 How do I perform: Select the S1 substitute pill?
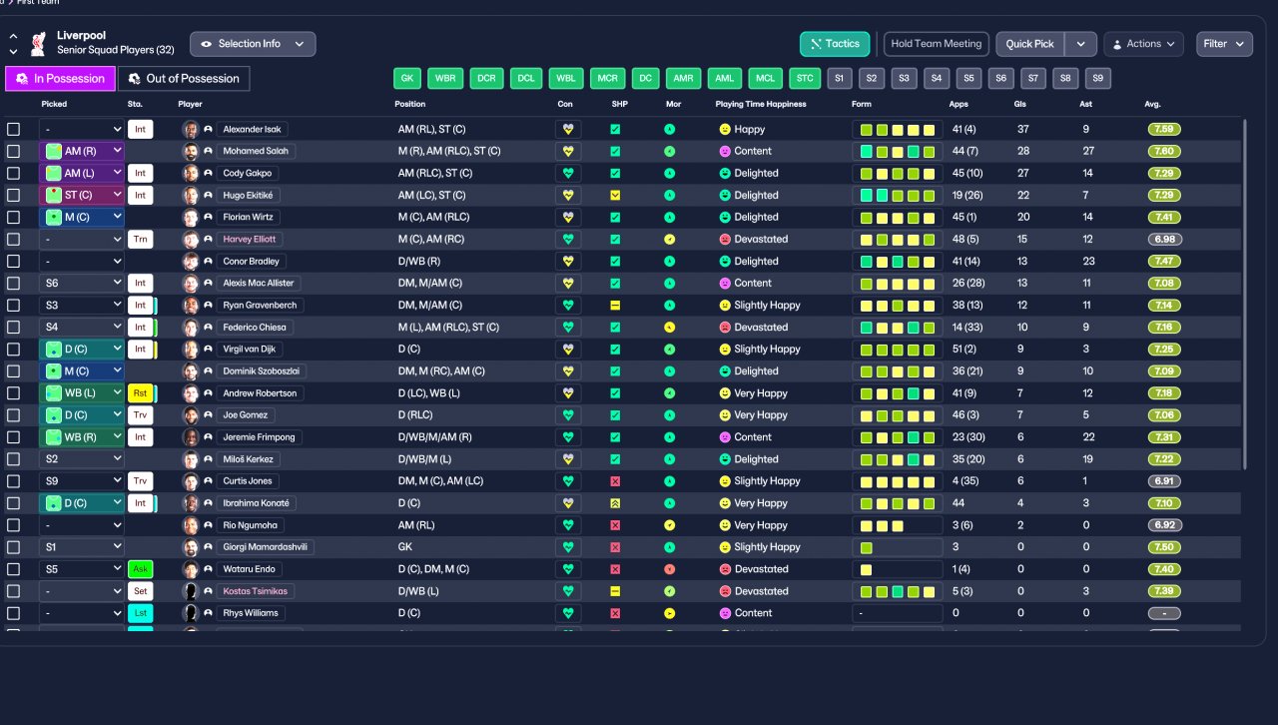(839, 78)
